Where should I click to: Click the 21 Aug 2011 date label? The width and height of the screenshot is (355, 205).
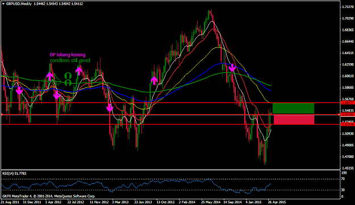10,202
